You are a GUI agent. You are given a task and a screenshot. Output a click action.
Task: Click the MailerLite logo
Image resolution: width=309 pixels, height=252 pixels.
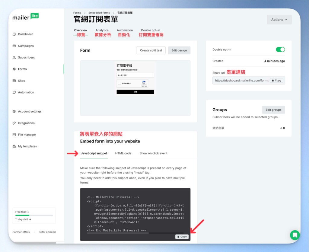pos(25,17)
